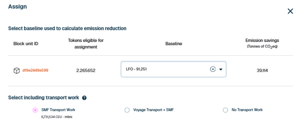Click the 6,731,534 CEU - miles text
This screenshot has height=129, width=300.
coord(56,117)
